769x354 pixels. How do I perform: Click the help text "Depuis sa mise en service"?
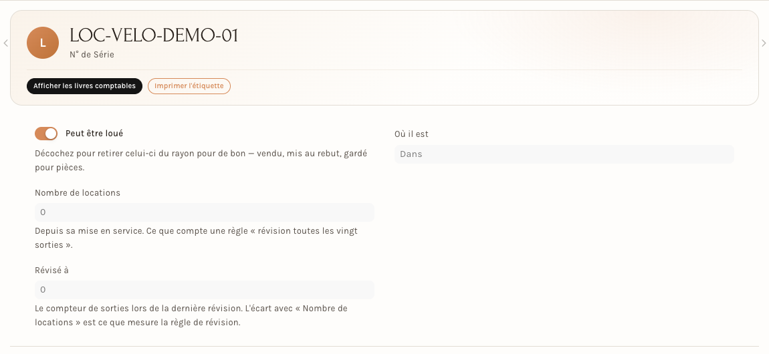pos(196,238)
